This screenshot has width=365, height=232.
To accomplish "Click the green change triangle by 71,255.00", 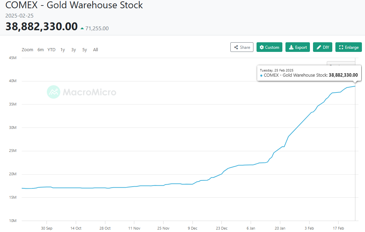I will [82, 29].
